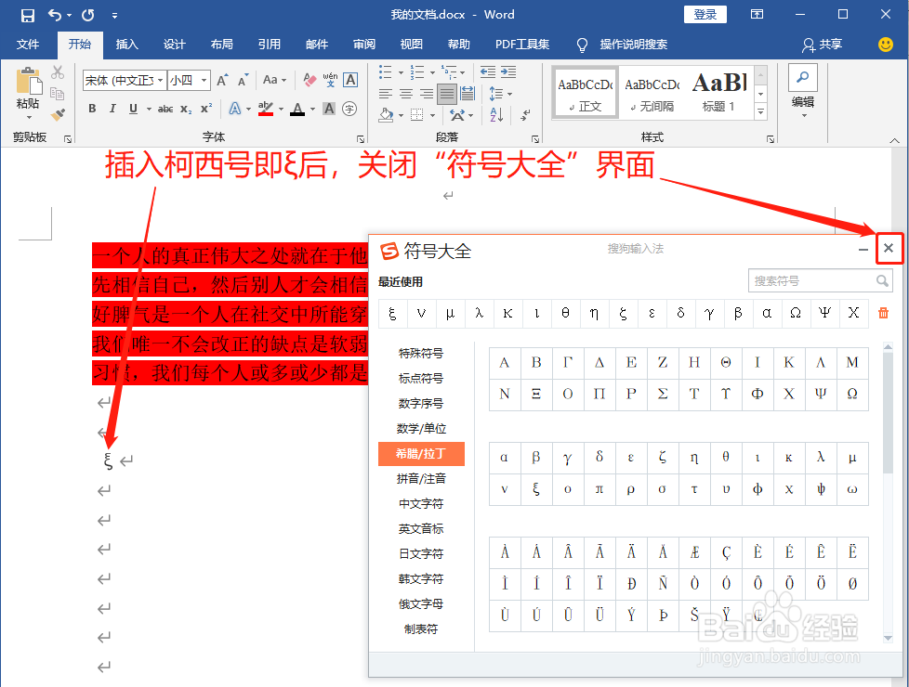Open the phonetic guide (wén) tool
The width and height of the screenshot is (909, 687).
click(330, 80)
